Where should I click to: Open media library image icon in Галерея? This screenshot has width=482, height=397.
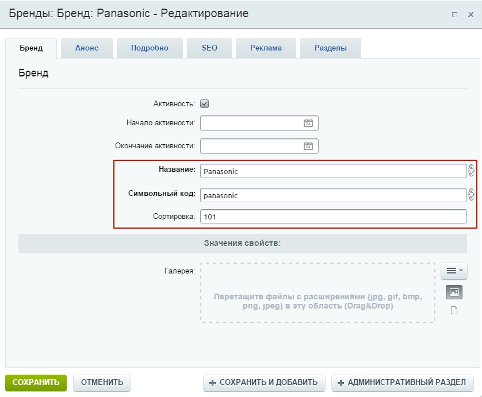[x=454, y=292]
